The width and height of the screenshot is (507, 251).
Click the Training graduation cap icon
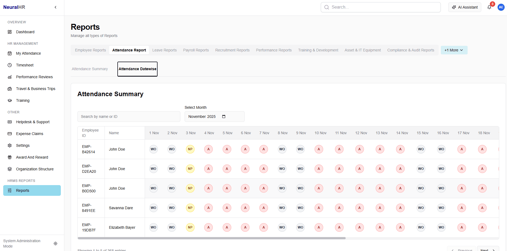tap(10, 100)
